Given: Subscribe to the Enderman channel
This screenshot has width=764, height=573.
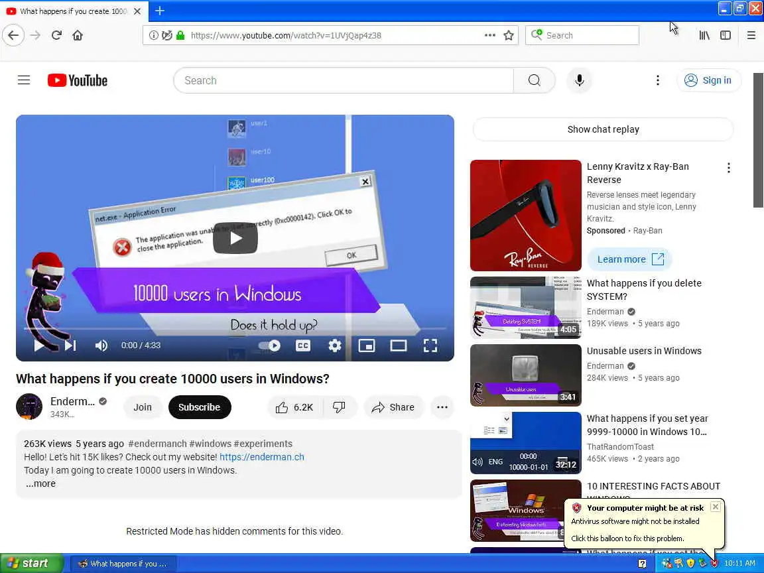Looking at the screenshot, I should coord(199,407).
